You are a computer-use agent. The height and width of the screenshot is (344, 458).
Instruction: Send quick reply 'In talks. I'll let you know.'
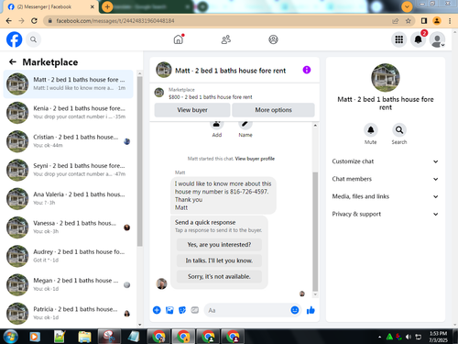(219, 261)
